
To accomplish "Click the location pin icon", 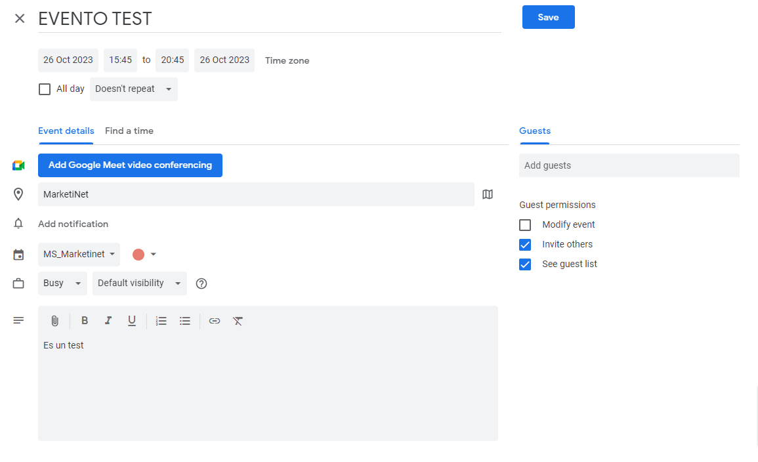I will click(x=18, y=194).
